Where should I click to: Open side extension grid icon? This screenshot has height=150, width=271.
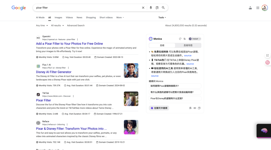(267, 55)
